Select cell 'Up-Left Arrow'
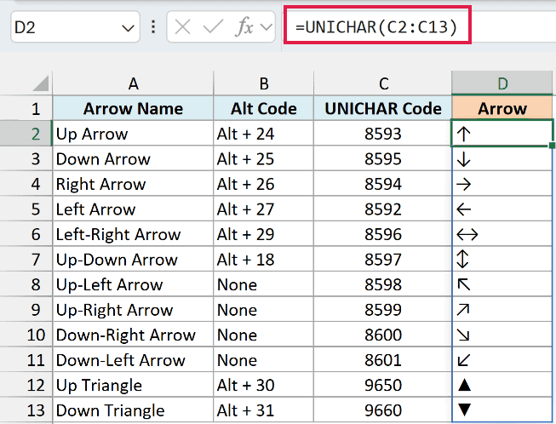Viewport: 556px width, 424px height. [x=133, y=284]
